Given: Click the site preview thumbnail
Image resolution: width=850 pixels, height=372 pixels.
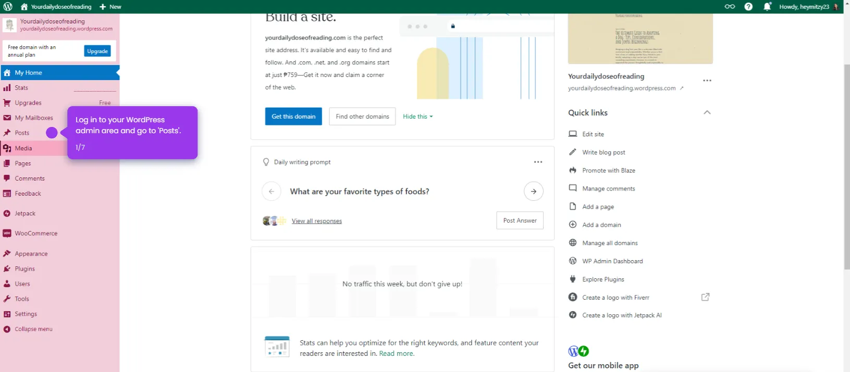Looking at the screenshot, I should click(x=640, y=39).
